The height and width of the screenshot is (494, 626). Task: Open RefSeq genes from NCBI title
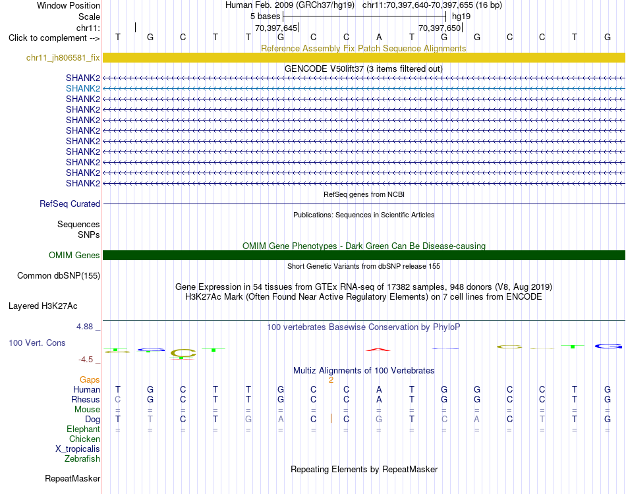coord(364,194)
